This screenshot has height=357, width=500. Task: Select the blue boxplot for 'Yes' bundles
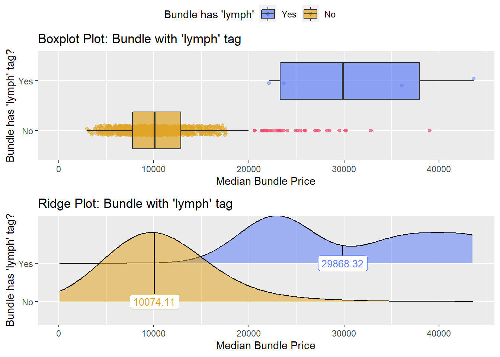click(x=350, y=81)
